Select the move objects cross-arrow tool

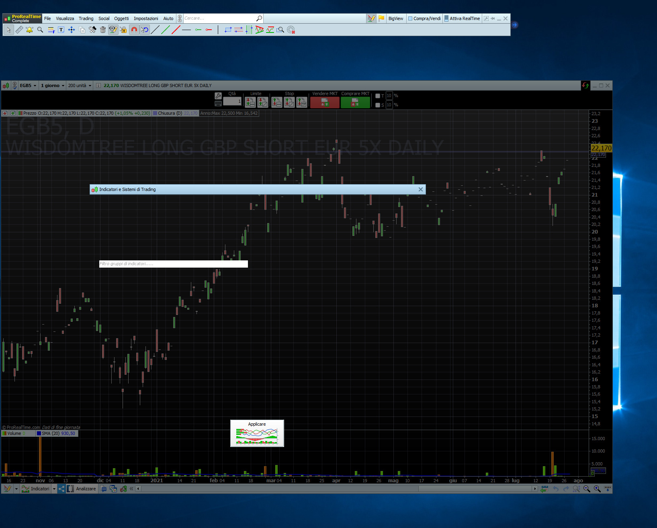click(72, 30)
